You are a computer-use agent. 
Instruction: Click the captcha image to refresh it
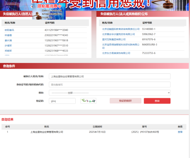(88, 101)
